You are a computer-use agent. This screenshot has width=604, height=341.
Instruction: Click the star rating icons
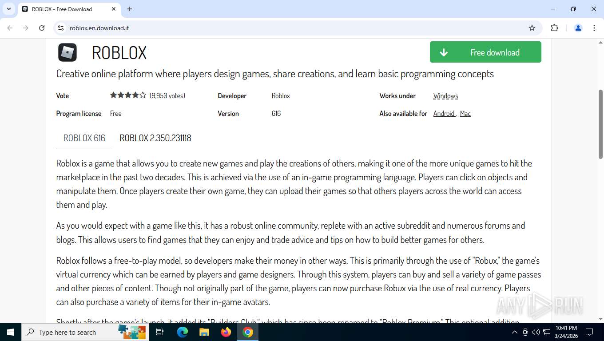(x=128, y=95)
